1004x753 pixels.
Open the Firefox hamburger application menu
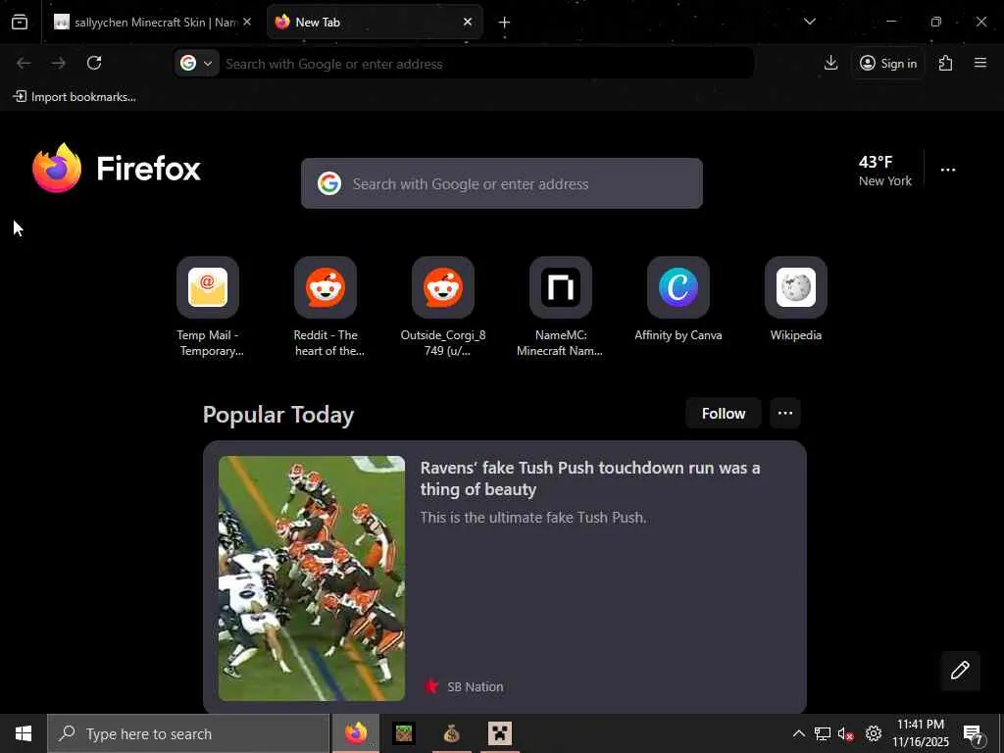[979, 63]
